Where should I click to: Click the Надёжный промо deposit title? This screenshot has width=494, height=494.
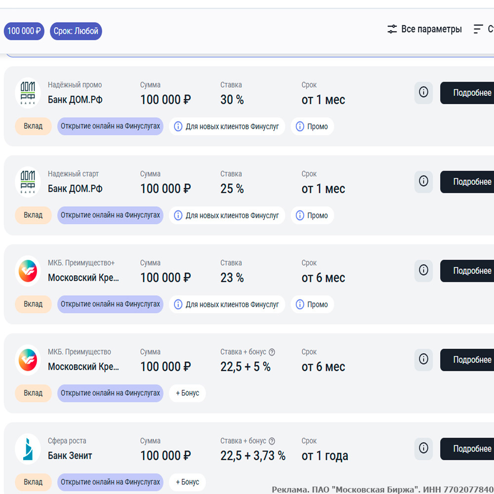tap(75, 85)
